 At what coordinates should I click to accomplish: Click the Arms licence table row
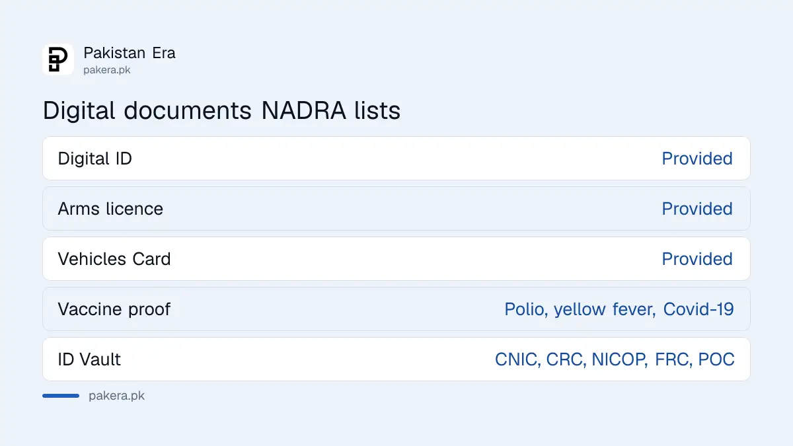coord(397,209)
